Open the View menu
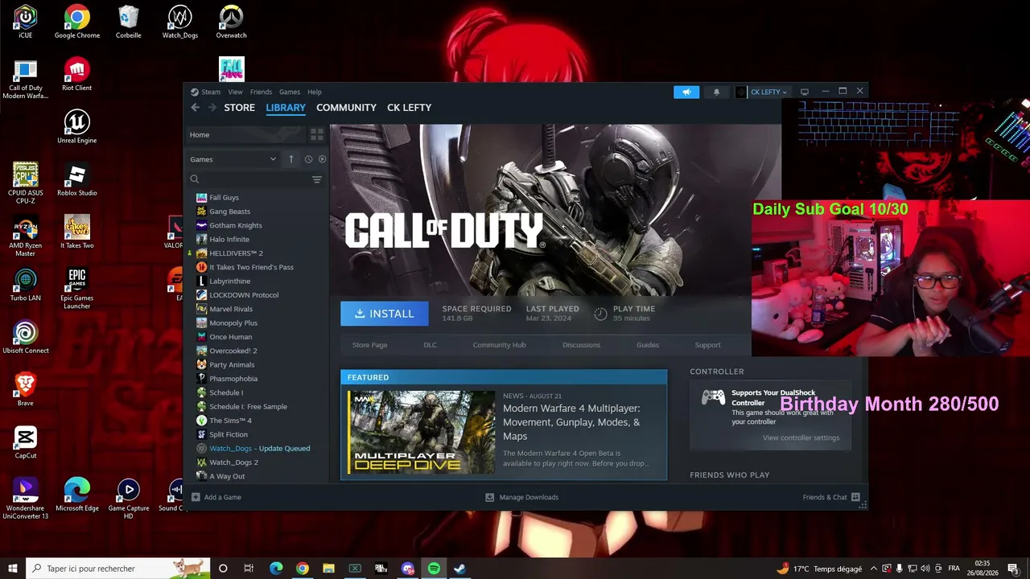1030x579 pixels. (235, 92)
